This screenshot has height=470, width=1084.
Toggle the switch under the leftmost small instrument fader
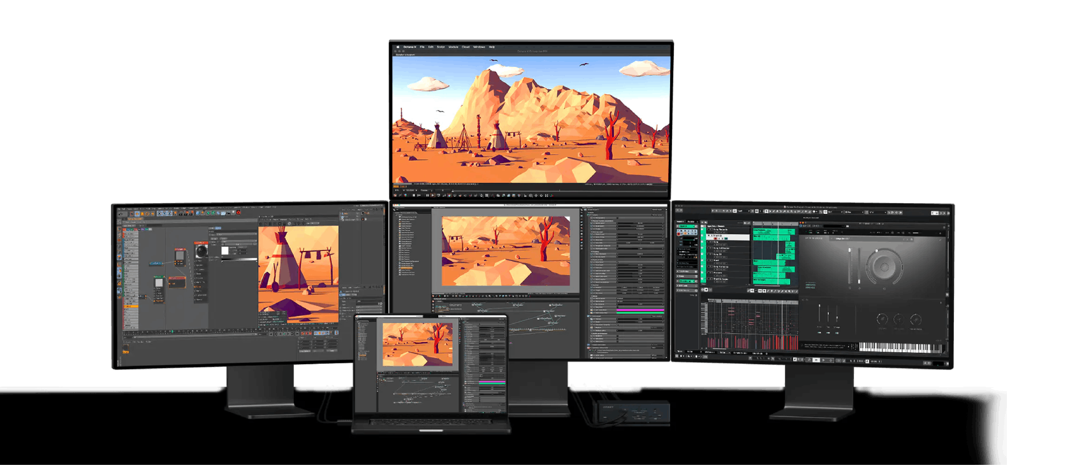coord(819,332)
